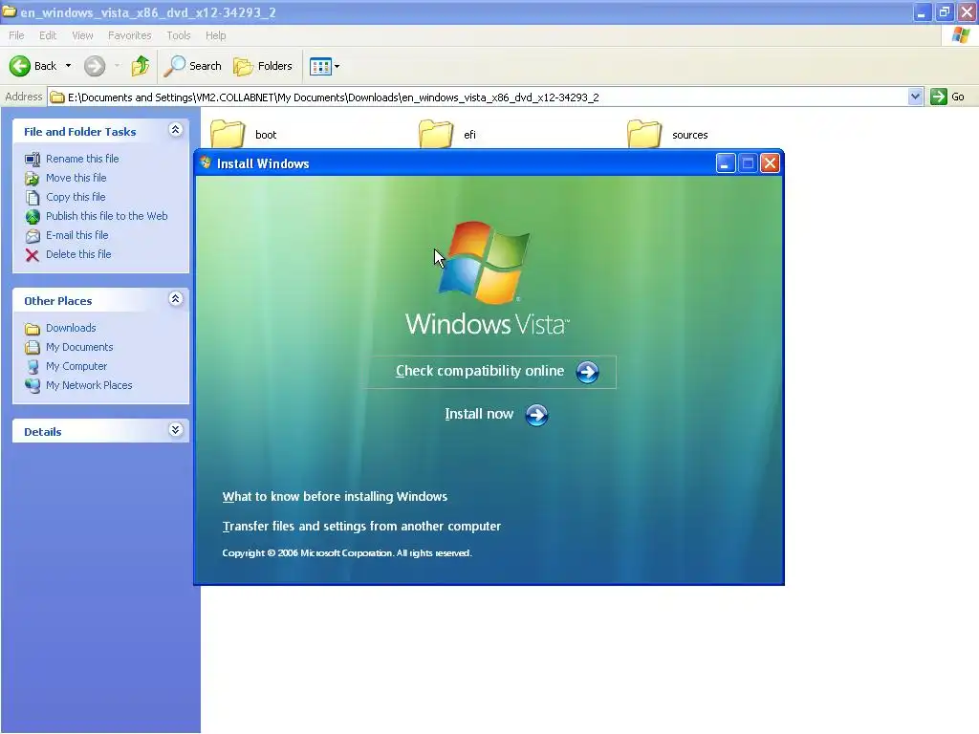Click the E-mail envelope icon
The height and width of the screenshot is (734, 979).
pos(33,236)
